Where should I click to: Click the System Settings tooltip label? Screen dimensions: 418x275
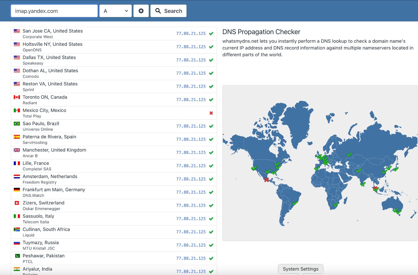300,269
